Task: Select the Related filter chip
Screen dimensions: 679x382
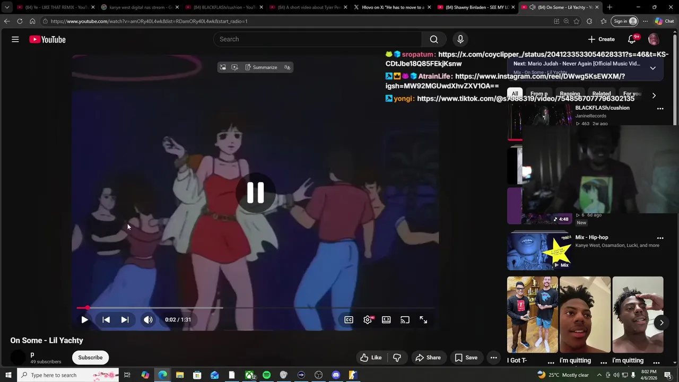Action: (x=601, y=94)
